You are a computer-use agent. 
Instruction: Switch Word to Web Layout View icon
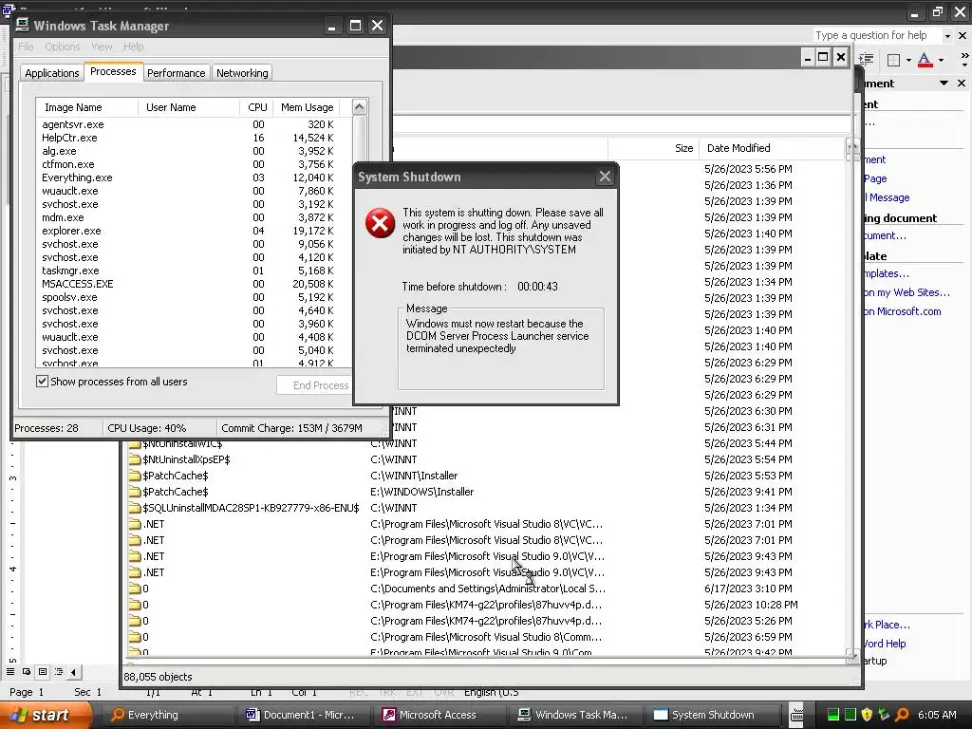27,671
